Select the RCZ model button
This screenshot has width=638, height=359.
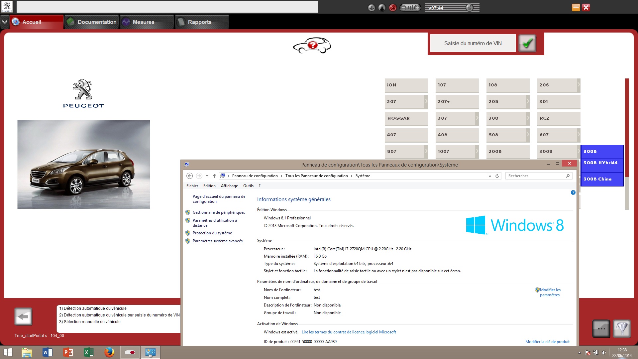point(558,118)
